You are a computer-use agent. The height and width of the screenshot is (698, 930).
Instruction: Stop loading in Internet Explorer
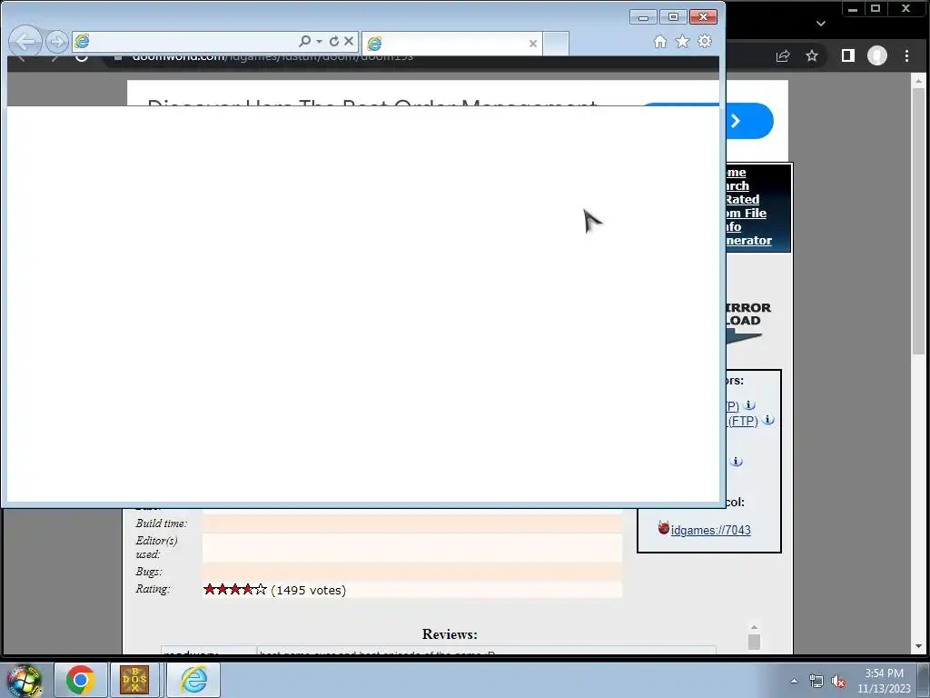click(x=349, y=41)
